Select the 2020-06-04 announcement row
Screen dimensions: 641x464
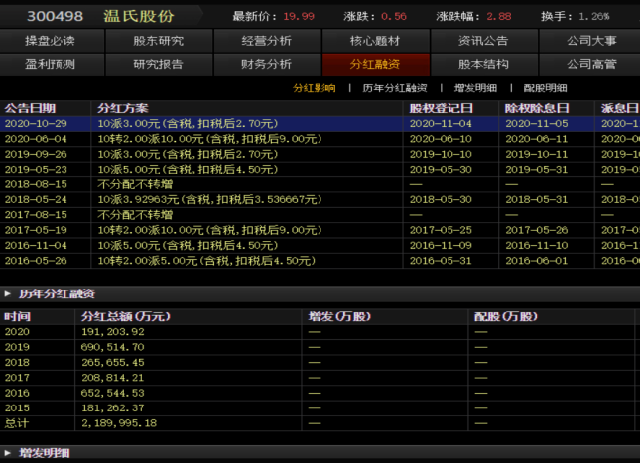320,139
